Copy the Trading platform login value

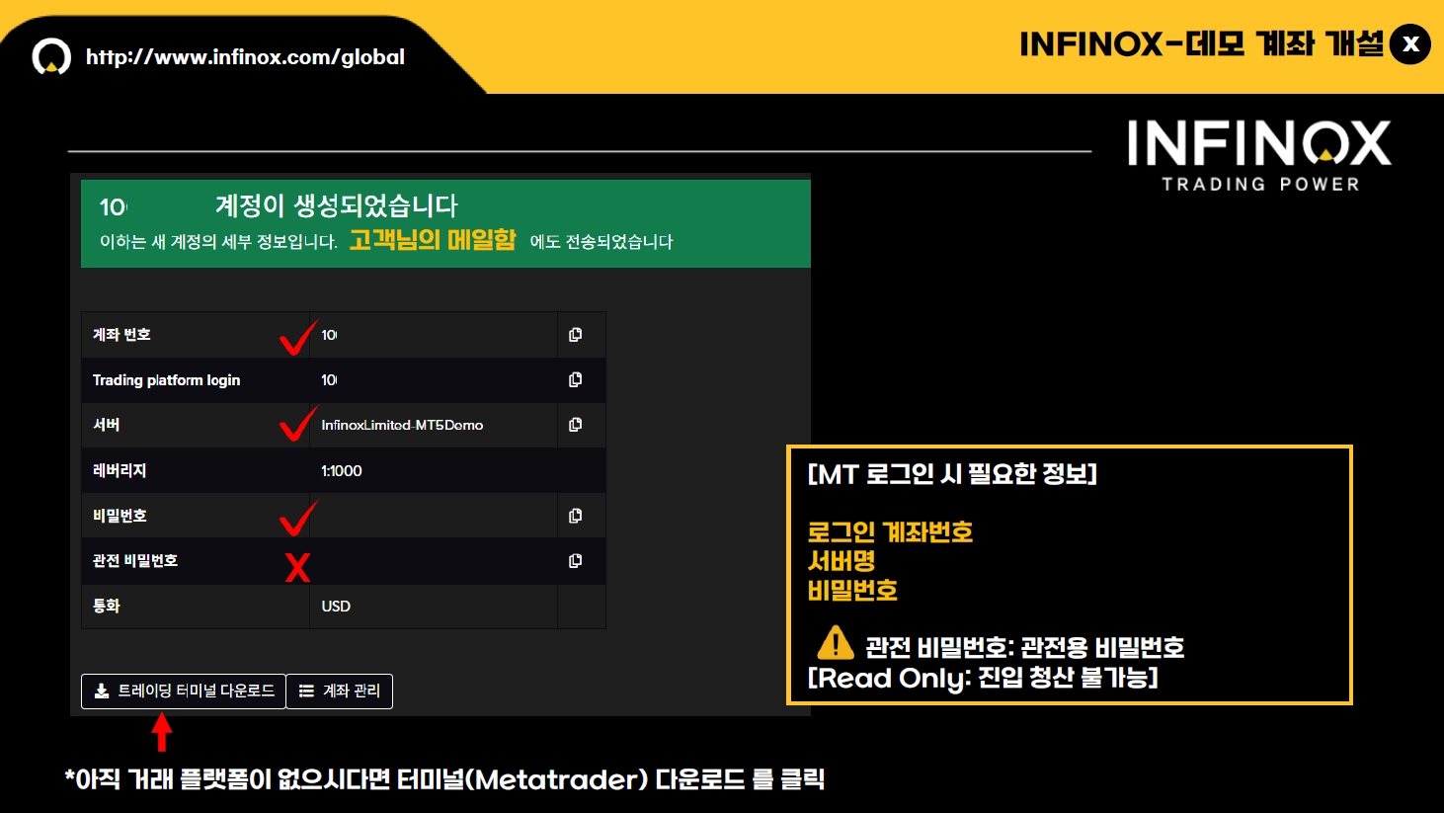point(575,379)
